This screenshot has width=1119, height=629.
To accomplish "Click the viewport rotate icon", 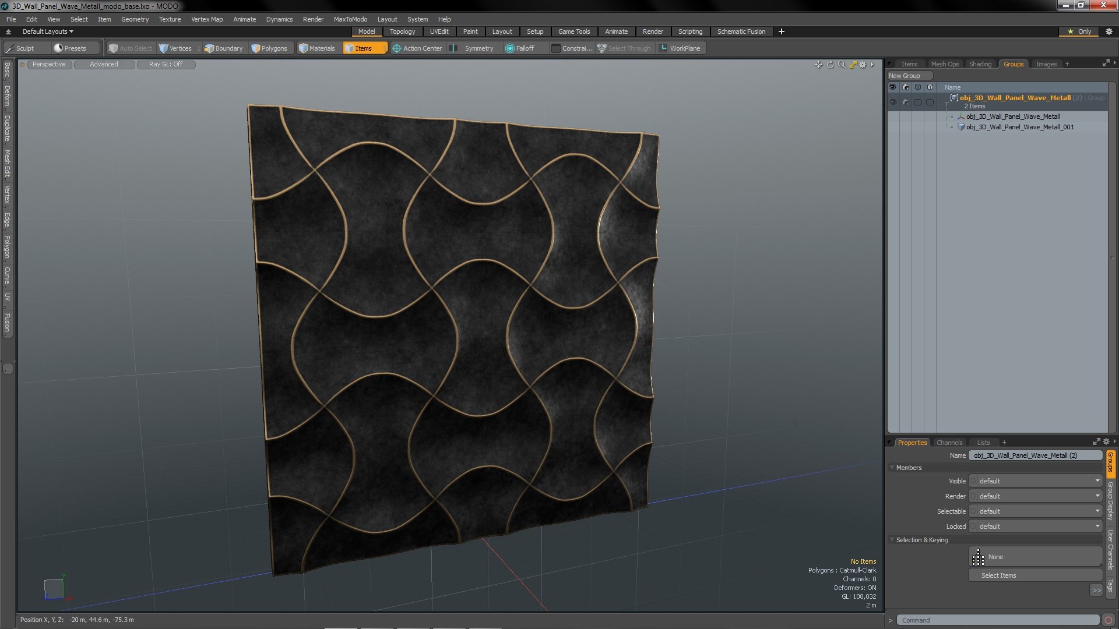I will tap(830, 65).
